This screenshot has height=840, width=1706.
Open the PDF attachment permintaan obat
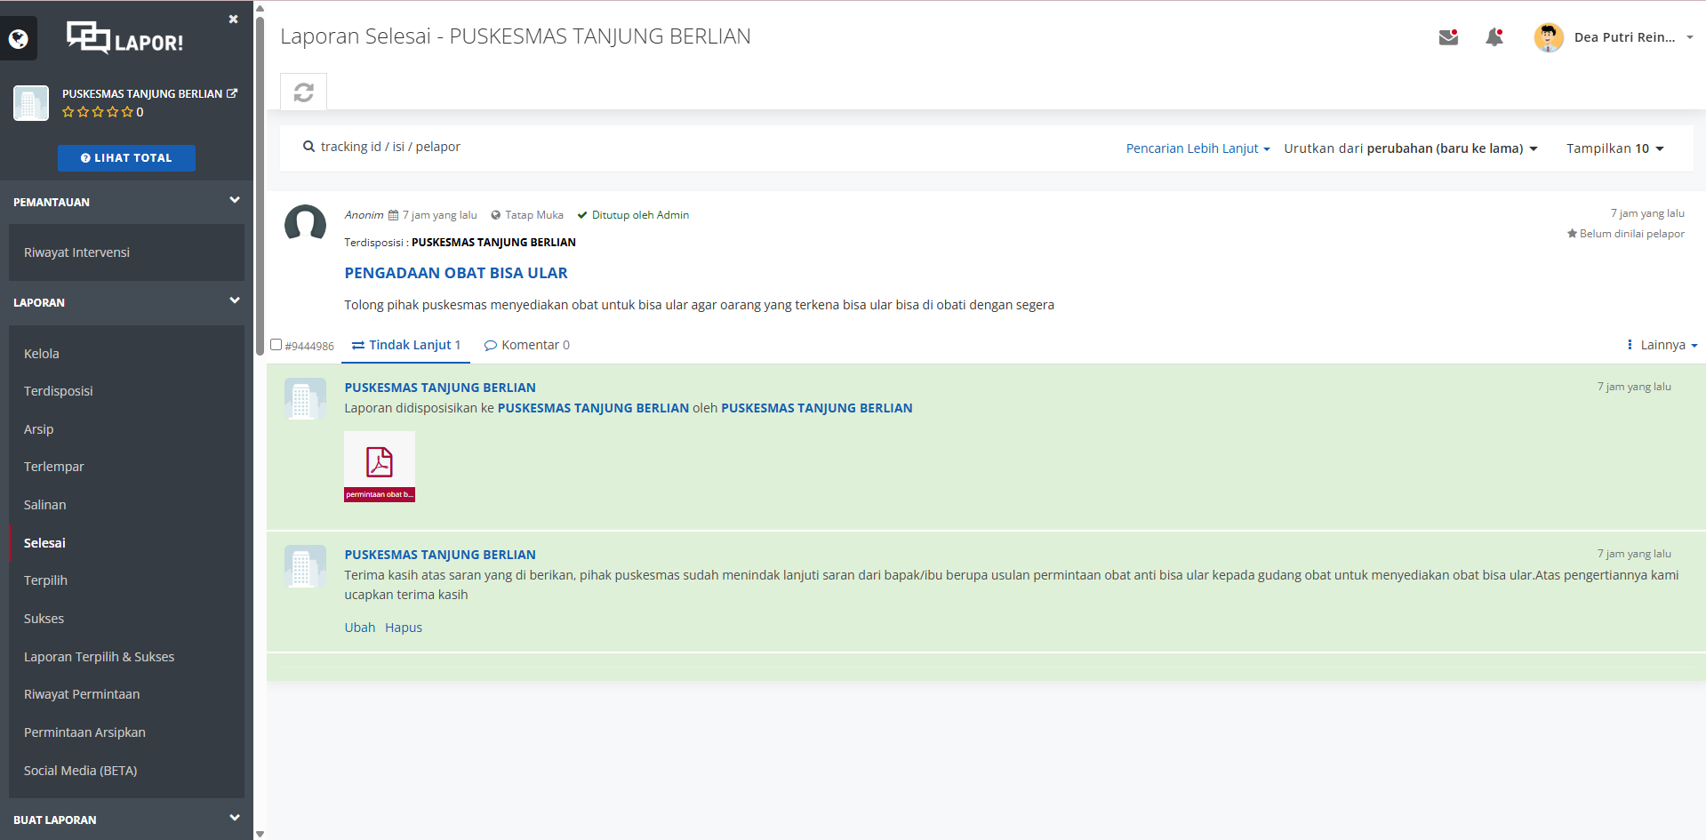pos(380,467)
